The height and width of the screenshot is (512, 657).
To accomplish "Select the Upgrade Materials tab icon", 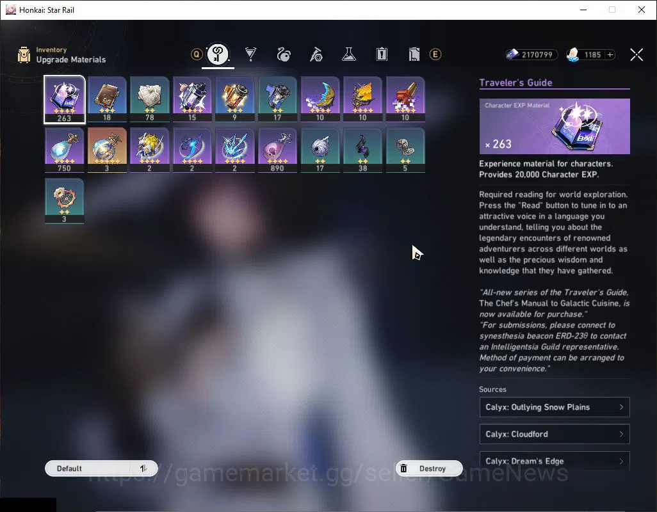I will tap(218, 54).
